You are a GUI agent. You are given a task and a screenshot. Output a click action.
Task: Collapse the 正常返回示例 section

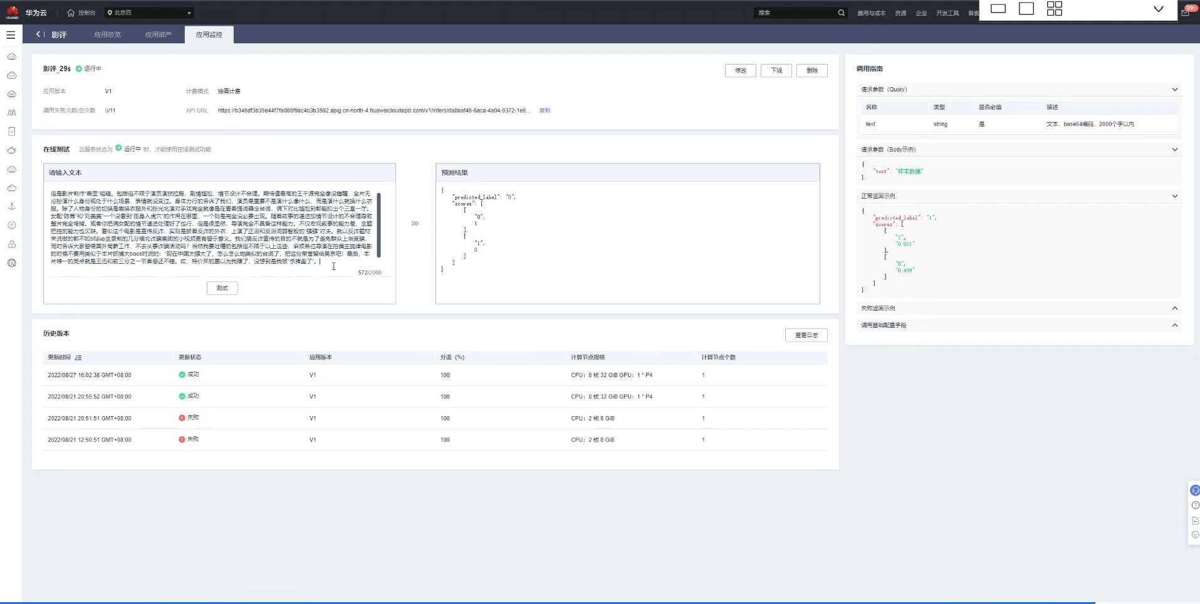[1174, 196]
